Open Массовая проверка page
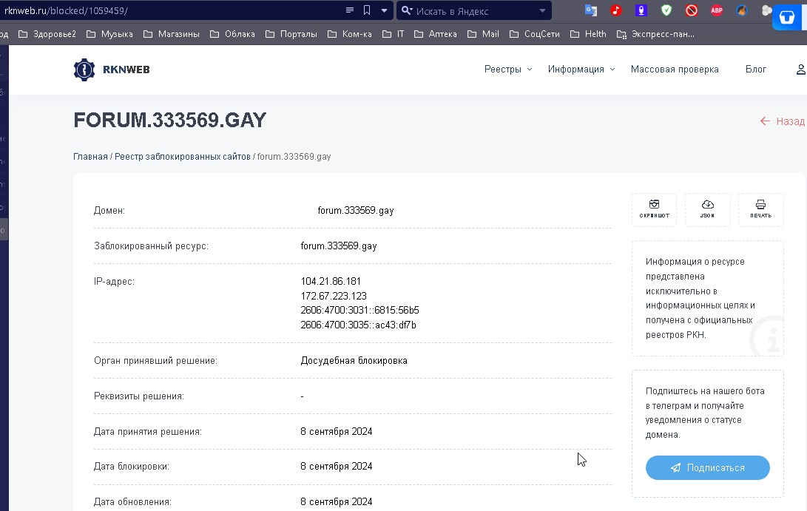The width and height of the screenshot is (807, 511). coord(675,69)
